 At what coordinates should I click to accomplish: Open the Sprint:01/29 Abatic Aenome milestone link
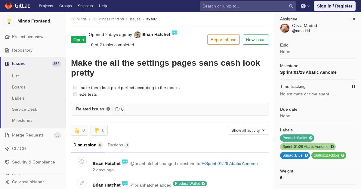coord(308,72)
